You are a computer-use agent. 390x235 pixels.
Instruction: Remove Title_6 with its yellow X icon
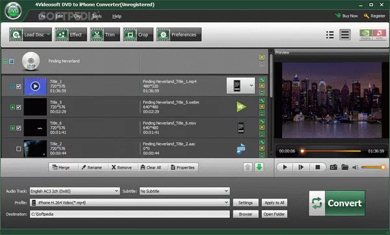[262, 127]
